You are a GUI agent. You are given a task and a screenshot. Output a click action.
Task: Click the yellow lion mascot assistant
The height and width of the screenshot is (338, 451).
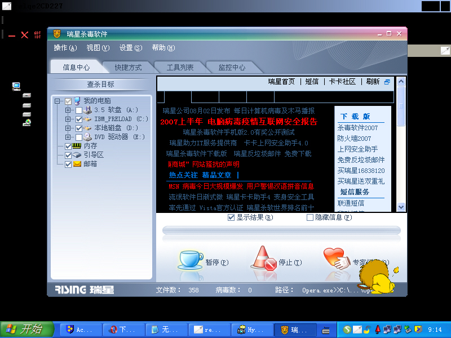point(376,277)
